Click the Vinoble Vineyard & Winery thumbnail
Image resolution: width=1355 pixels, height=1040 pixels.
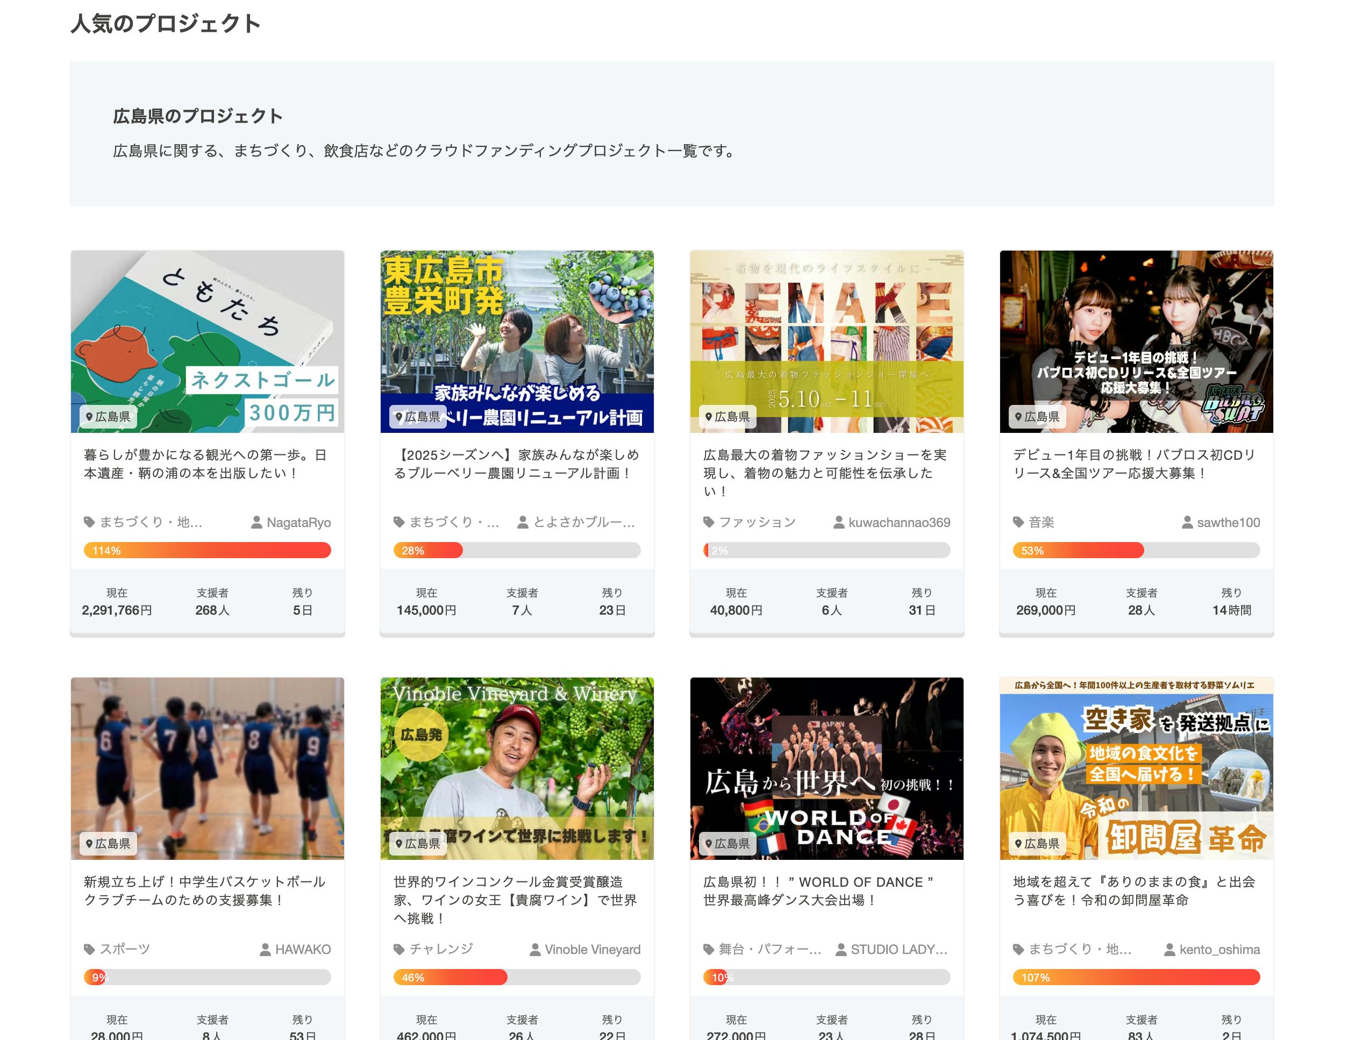coord(517,767)
